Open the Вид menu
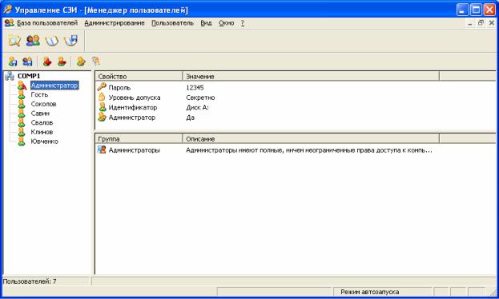 [206, 23]
